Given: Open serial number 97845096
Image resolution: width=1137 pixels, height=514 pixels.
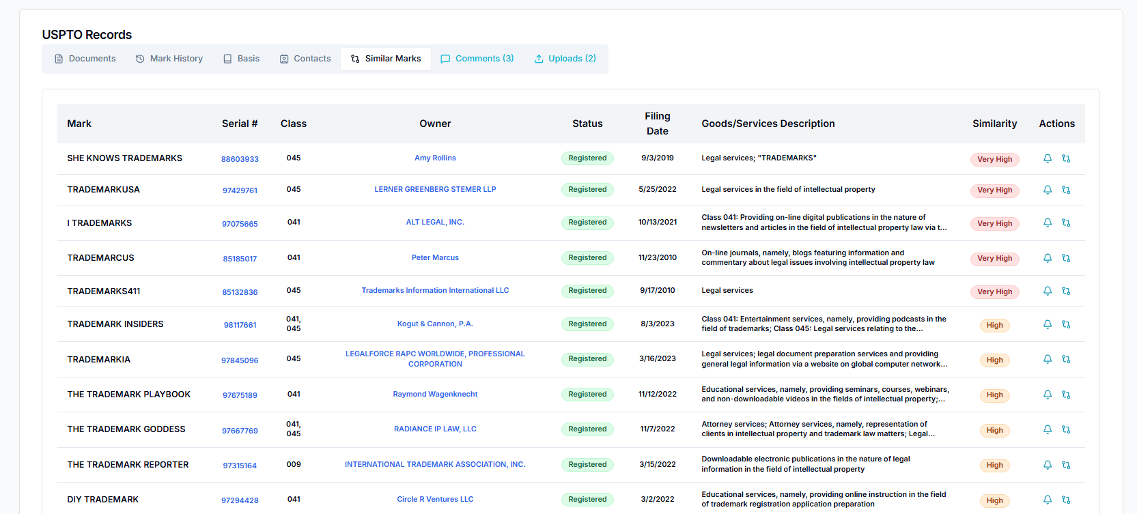Looking at the screenshot, I should click(240, 360).
